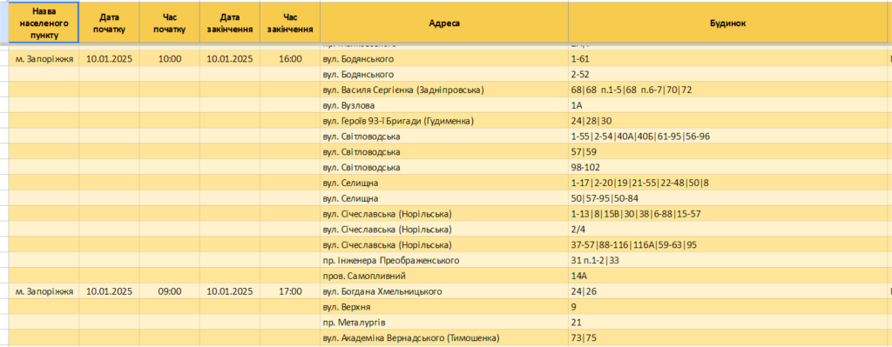Select 'м. Запоріжжя' cell in the 09:00 row
Screen dimensions: 892x347
click(44, 291)
